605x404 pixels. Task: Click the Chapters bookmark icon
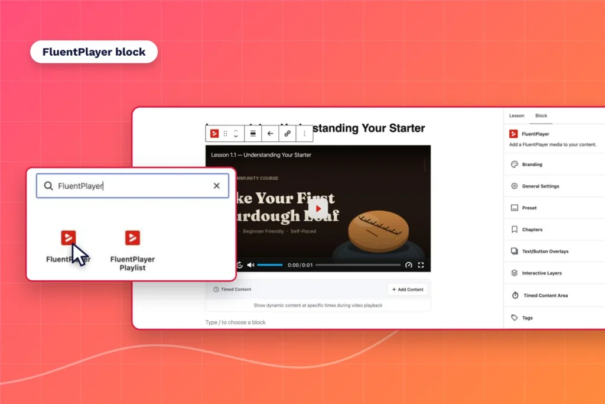(x=515, y=230)
